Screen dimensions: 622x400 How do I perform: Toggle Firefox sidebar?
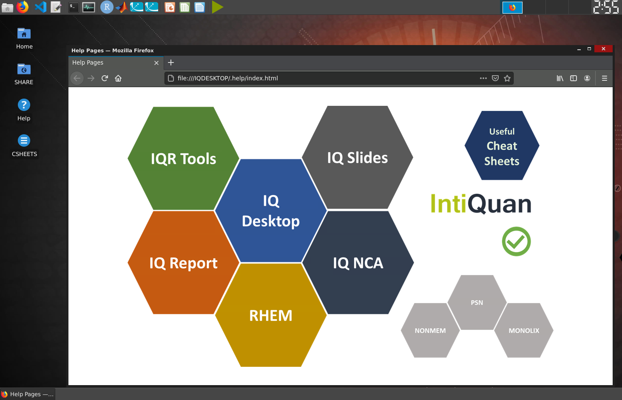click(574, 78)
